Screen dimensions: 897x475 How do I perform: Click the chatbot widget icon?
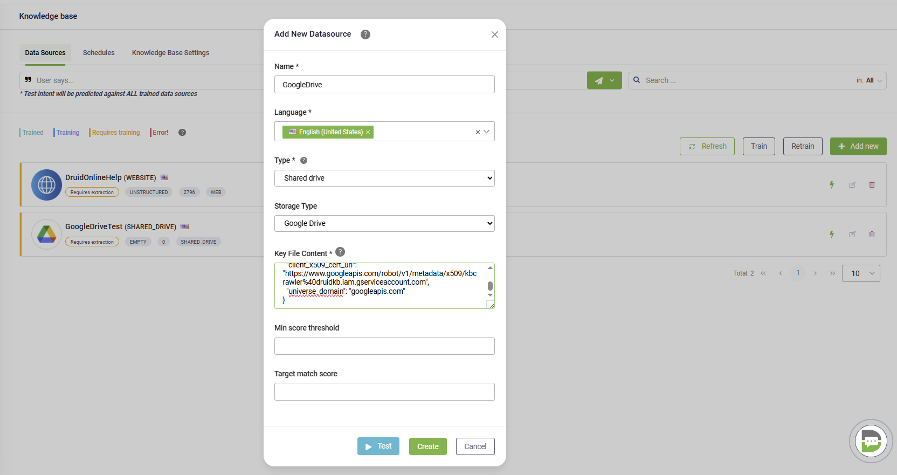pyautogui.click(x=871, y=441)
